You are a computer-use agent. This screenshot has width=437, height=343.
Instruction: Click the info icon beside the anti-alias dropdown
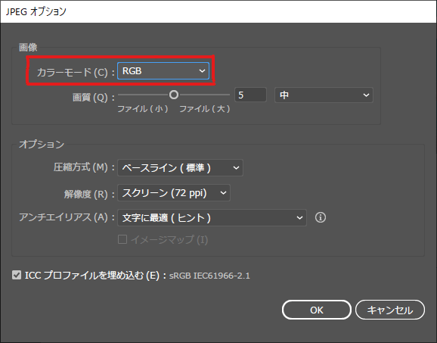tap(321, 217)
